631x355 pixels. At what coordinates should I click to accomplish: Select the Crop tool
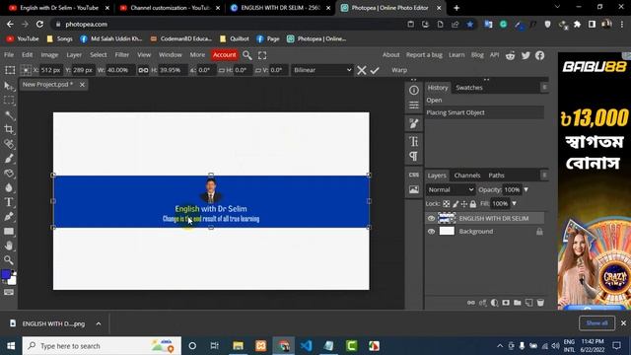[x=9, y=129]
